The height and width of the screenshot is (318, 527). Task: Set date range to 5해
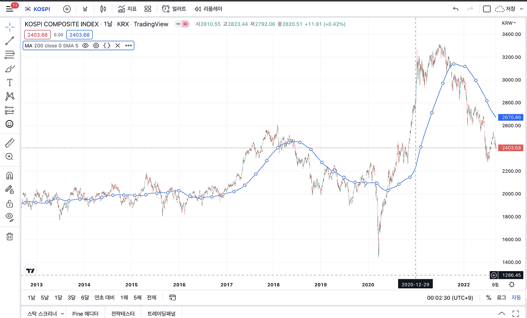coord(138,297)
